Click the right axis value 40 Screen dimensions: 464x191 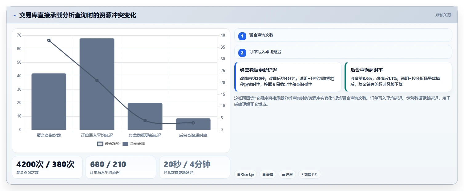(x=223, y=35)
